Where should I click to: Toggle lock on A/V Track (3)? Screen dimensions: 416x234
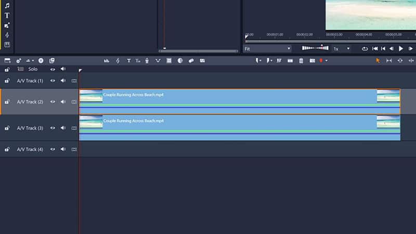tap(7, 128)
